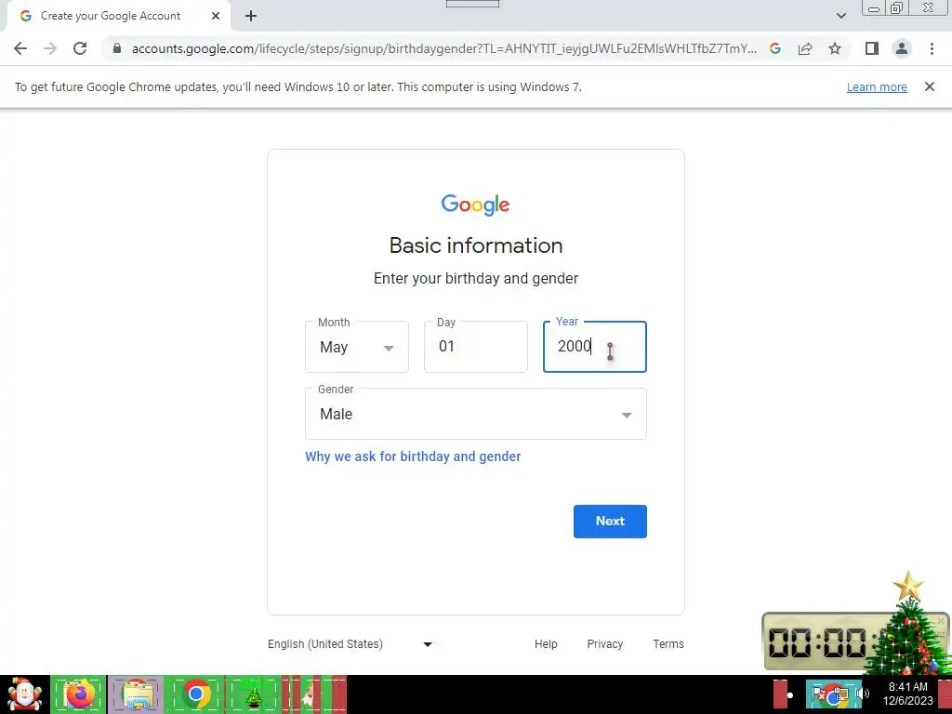Viewport: 952px width, 714px height.
Task: Click the Google logo
Action: click(x=475, y=205)
